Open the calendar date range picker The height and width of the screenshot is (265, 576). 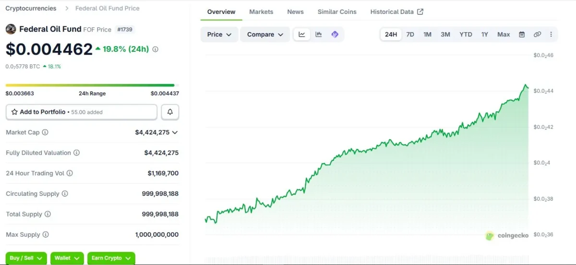[x=522, y=35]
